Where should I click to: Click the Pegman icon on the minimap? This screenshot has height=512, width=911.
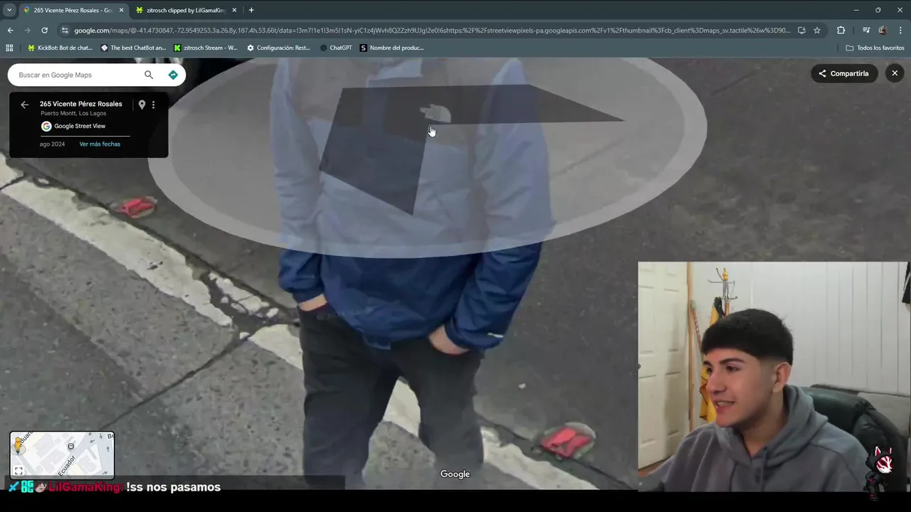coord(18,446)
